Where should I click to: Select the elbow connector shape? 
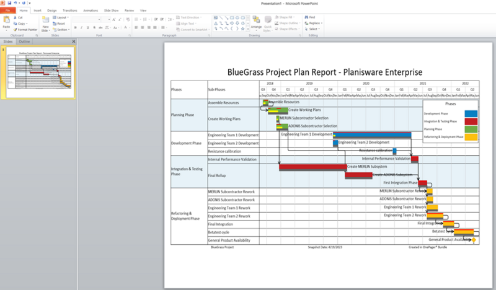coord(221,23)
